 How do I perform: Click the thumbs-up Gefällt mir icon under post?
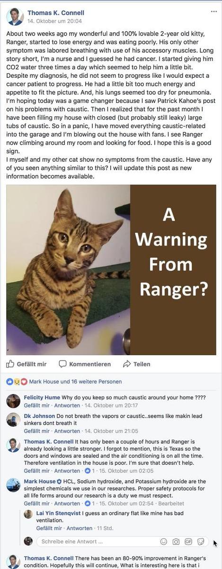coord(10,364)
